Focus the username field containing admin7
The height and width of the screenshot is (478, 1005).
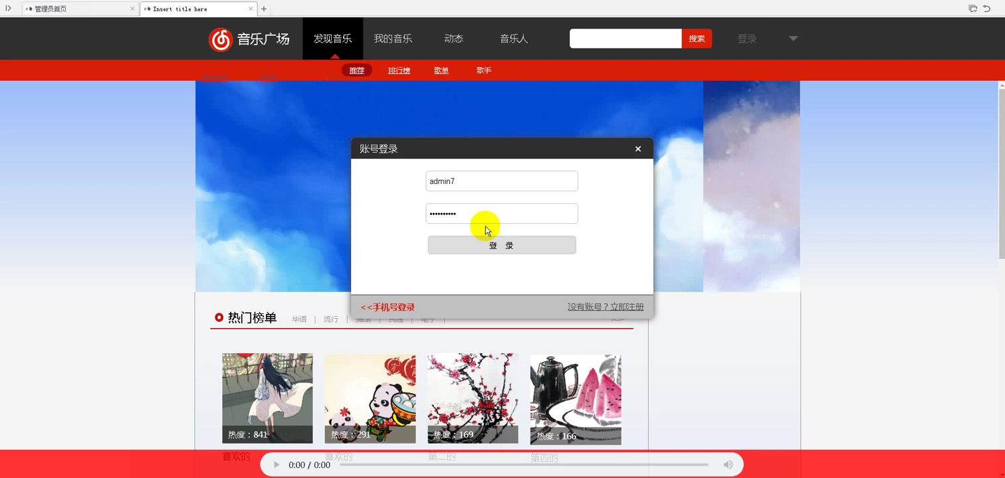(502, 181)
